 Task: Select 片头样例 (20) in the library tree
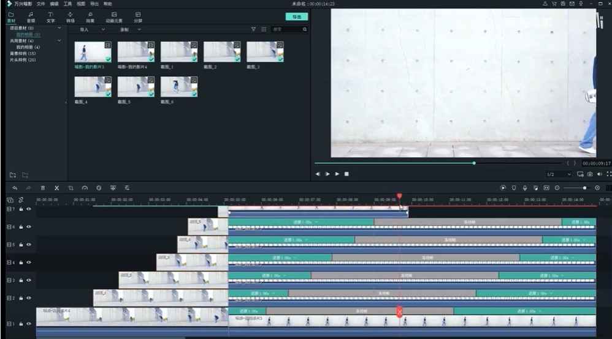23,60
